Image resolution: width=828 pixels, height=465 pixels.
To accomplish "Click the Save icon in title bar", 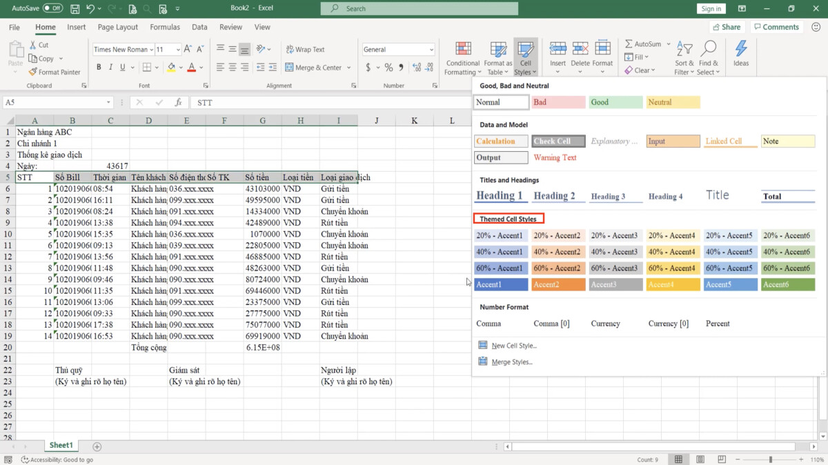I will coord(75,8).
